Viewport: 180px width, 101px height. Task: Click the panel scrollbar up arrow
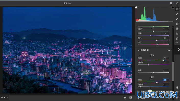coord(173,27)
